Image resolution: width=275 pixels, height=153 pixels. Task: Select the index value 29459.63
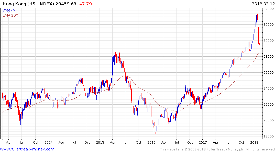pos(66,4)
